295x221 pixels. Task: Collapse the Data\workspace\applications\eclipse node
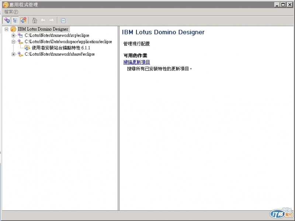(13, 42)
